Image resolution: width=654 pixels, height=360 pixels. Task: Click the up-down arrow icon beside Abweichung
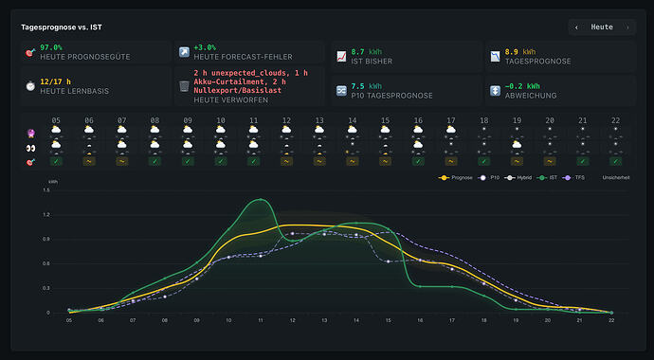click(x=495, y=91)
